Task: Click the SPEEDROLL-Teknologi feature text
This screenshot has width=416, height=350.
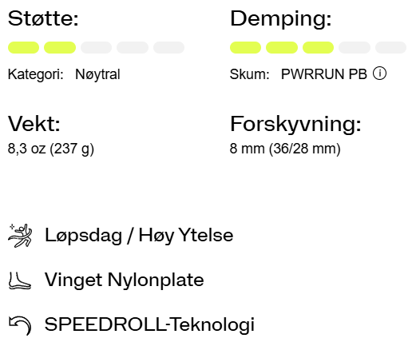Action: coord(149,324)
